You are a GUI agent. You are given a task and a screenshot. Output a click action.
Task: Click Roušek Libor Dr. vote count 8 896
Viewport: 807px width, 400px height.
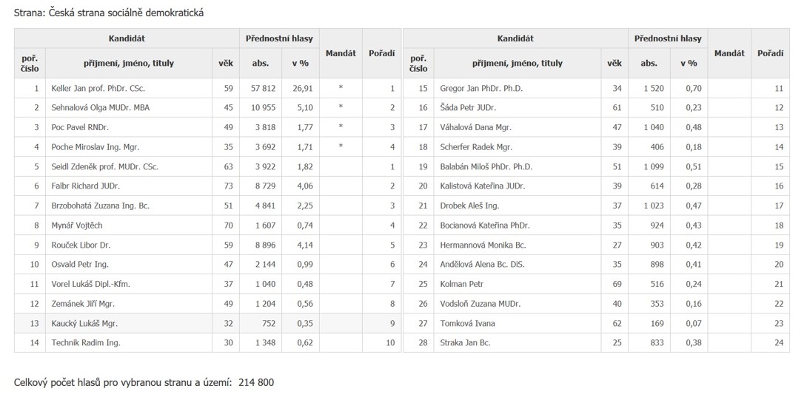(265, 245)
